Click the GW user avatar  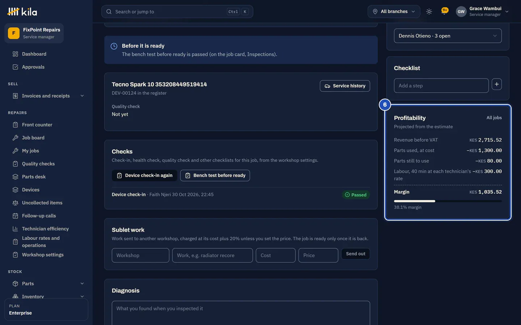point(461,12)
